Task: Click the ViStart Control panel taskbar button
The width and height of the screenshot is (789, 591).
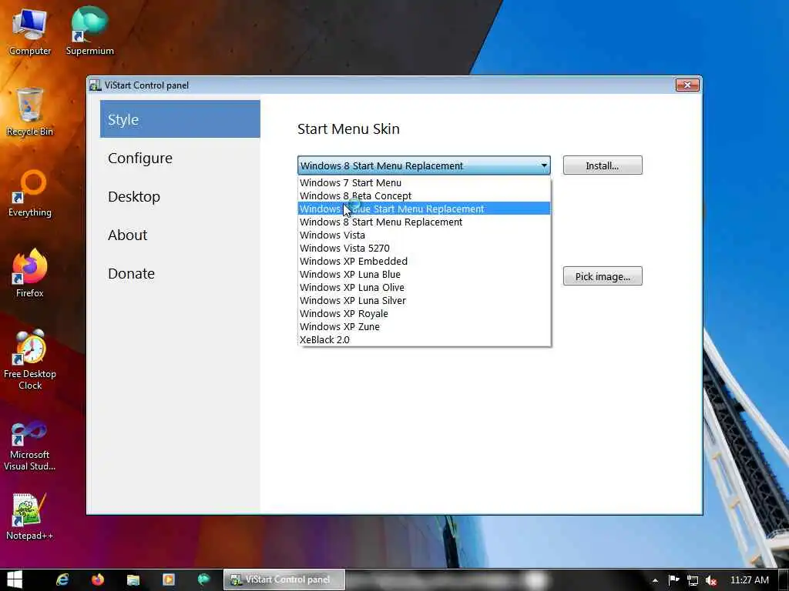Action: pyautogui.click(x=285, y=579)
